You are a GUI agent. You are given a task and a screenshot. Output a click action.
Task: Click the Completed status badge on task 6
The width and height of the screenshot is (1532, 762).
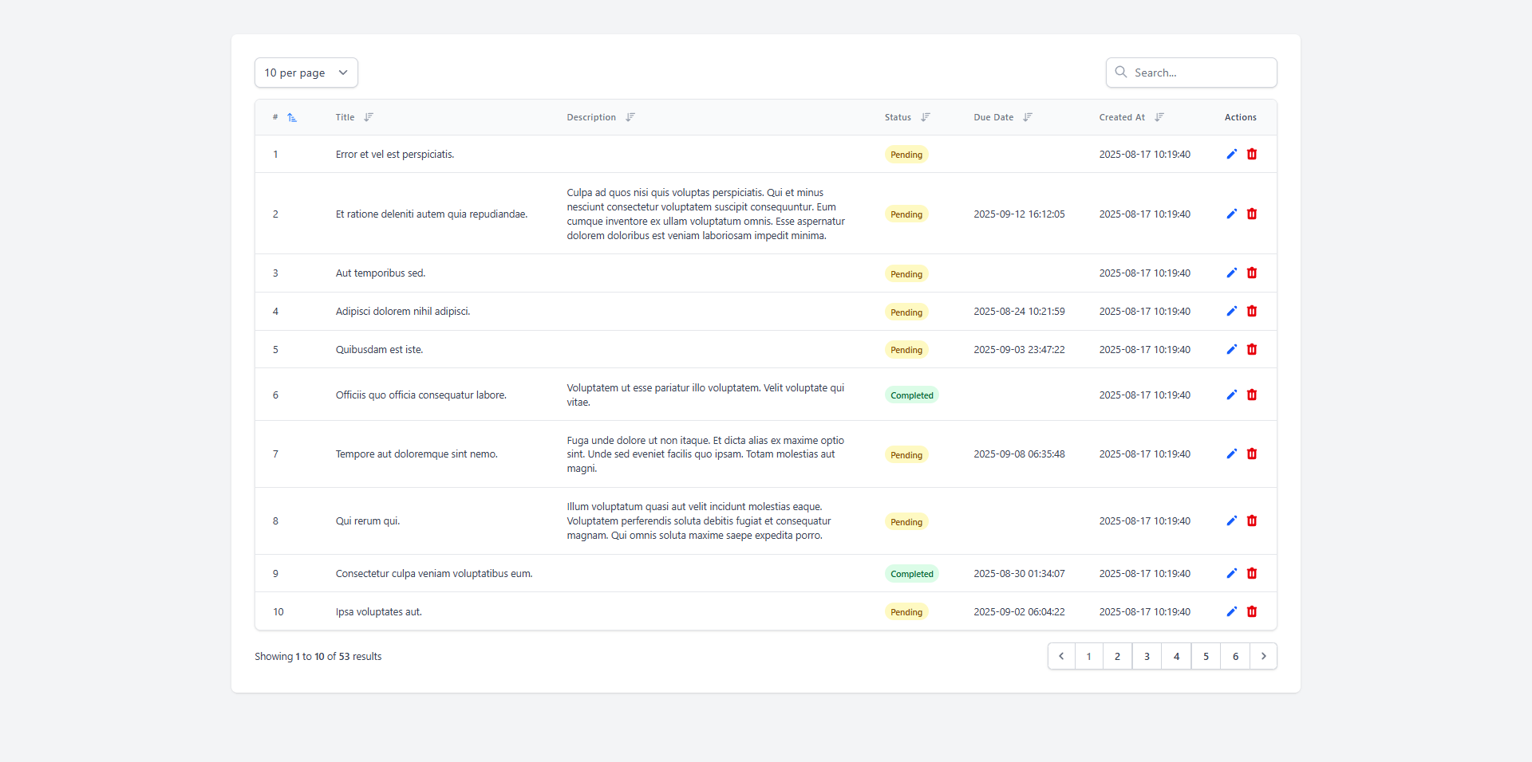point(911,395)
